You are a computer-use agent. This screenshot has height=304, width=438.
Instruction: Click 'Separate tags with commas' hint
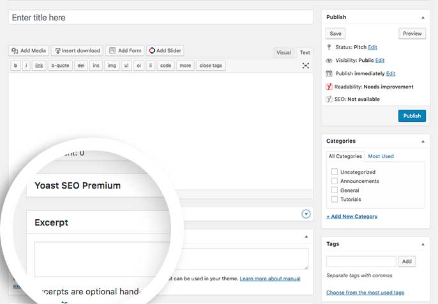click(359, 275)
